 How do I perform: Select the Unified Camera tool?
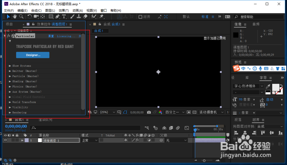[x=36, y=17]
